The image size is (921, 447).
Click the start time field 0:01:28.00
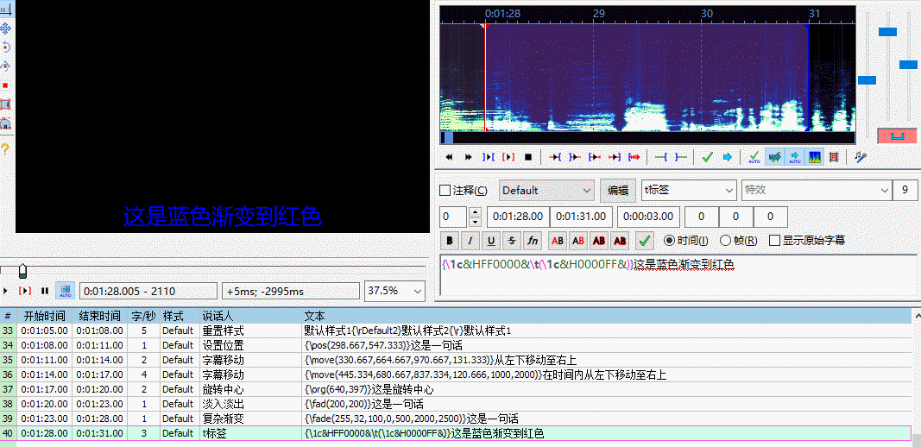(518, 217)
